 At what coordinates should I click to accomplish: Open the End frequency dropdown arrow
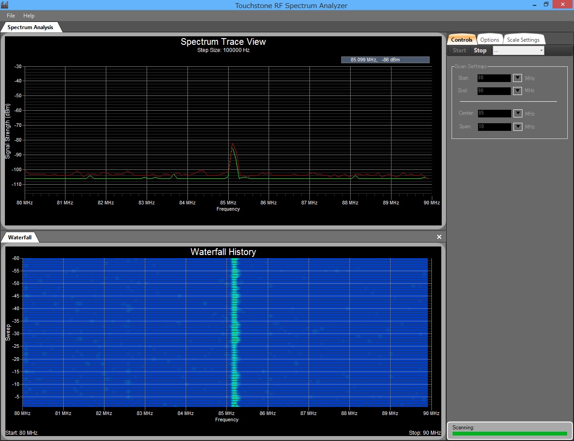point(517,91)
